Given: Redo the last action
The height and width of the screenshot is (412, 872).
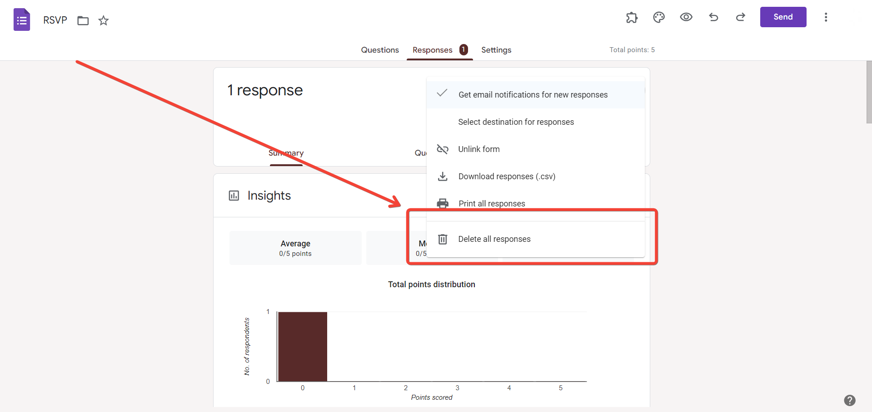Looking at the screenshot, I should pyautogui.click(x=741, y=17).
